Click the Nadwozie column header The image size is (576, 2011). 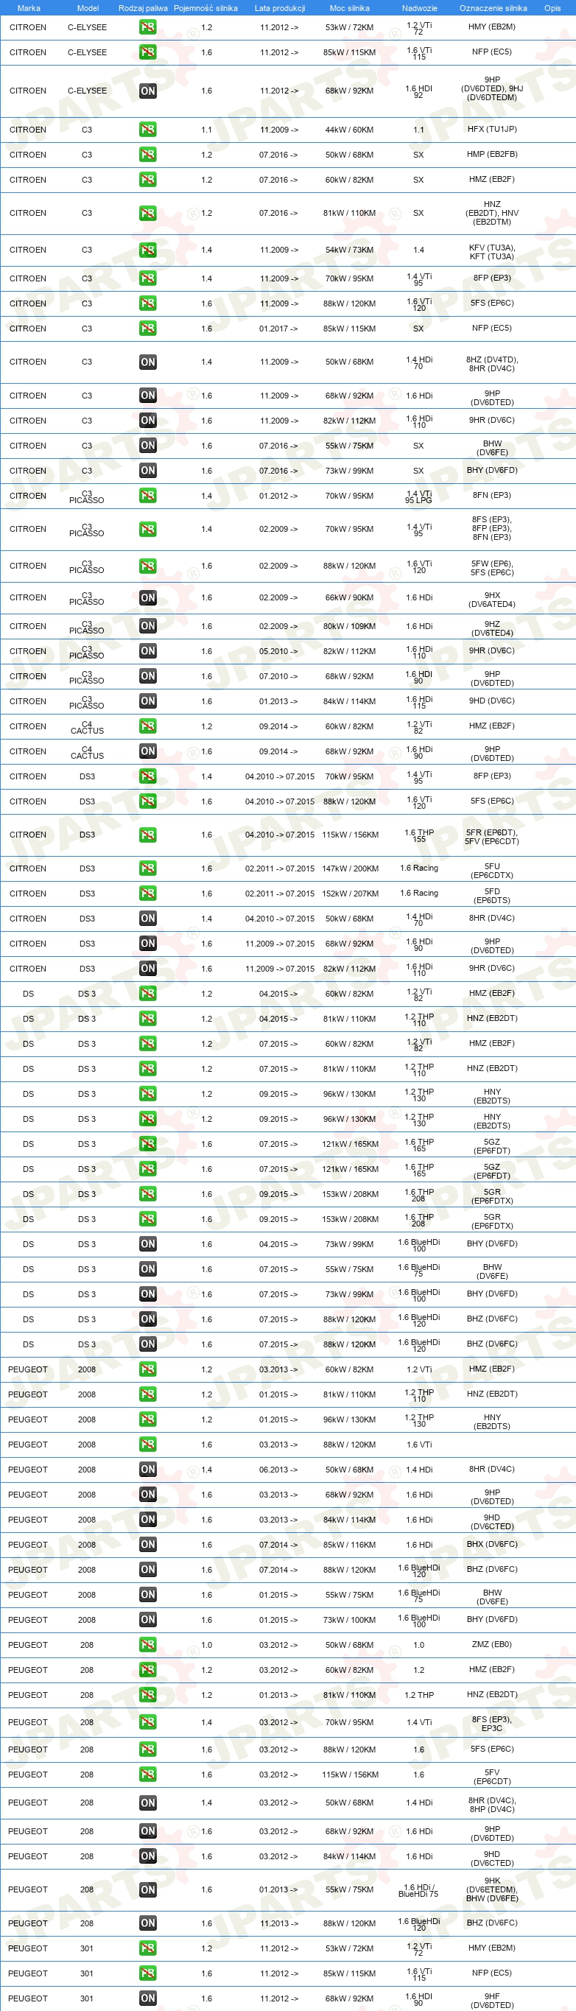click(x=419, y=8)
